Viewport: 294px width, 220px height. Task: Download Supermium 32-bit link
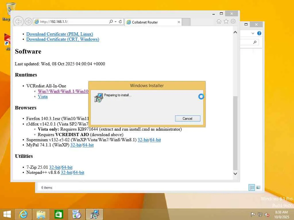click(143, 140)
